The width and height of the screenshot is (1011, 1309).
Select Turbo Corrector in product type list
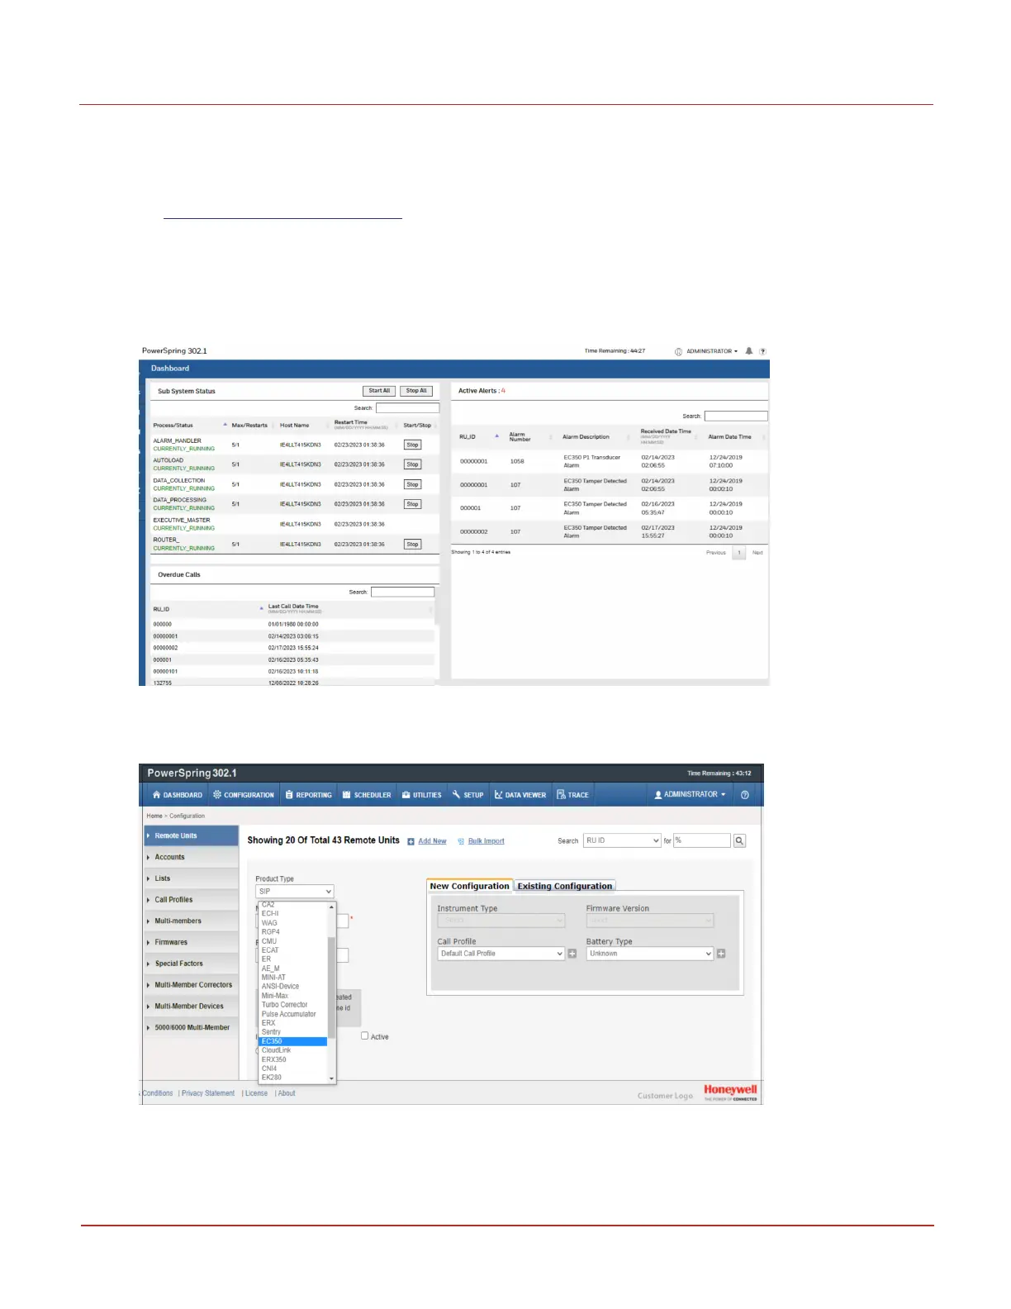[293, 1005]
